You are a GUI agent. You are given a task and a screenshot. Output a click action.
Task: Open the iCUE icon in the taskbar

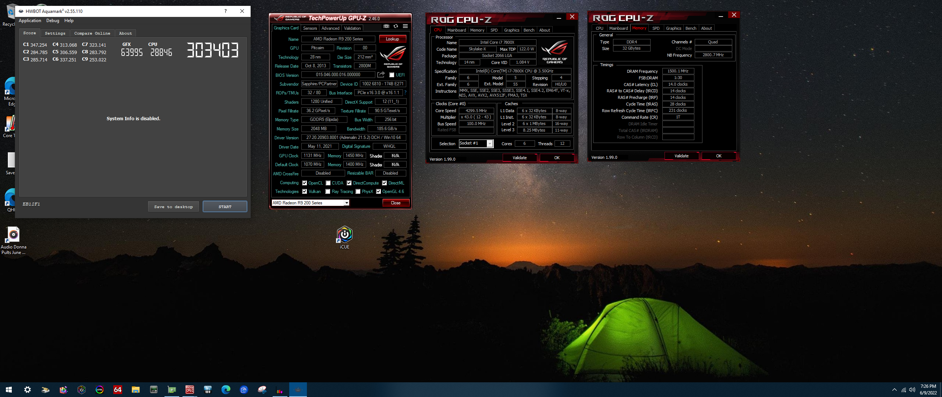[x=81, y=390]
